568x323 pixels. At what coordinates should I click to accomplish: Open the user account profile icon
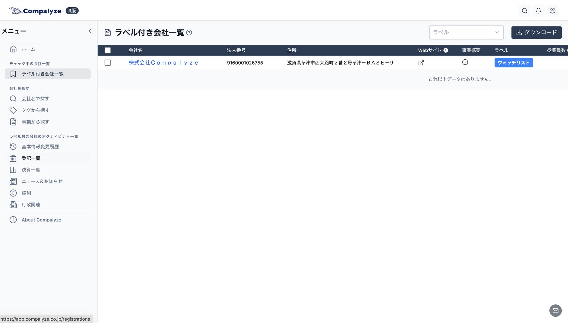click(x=552, y=11)
